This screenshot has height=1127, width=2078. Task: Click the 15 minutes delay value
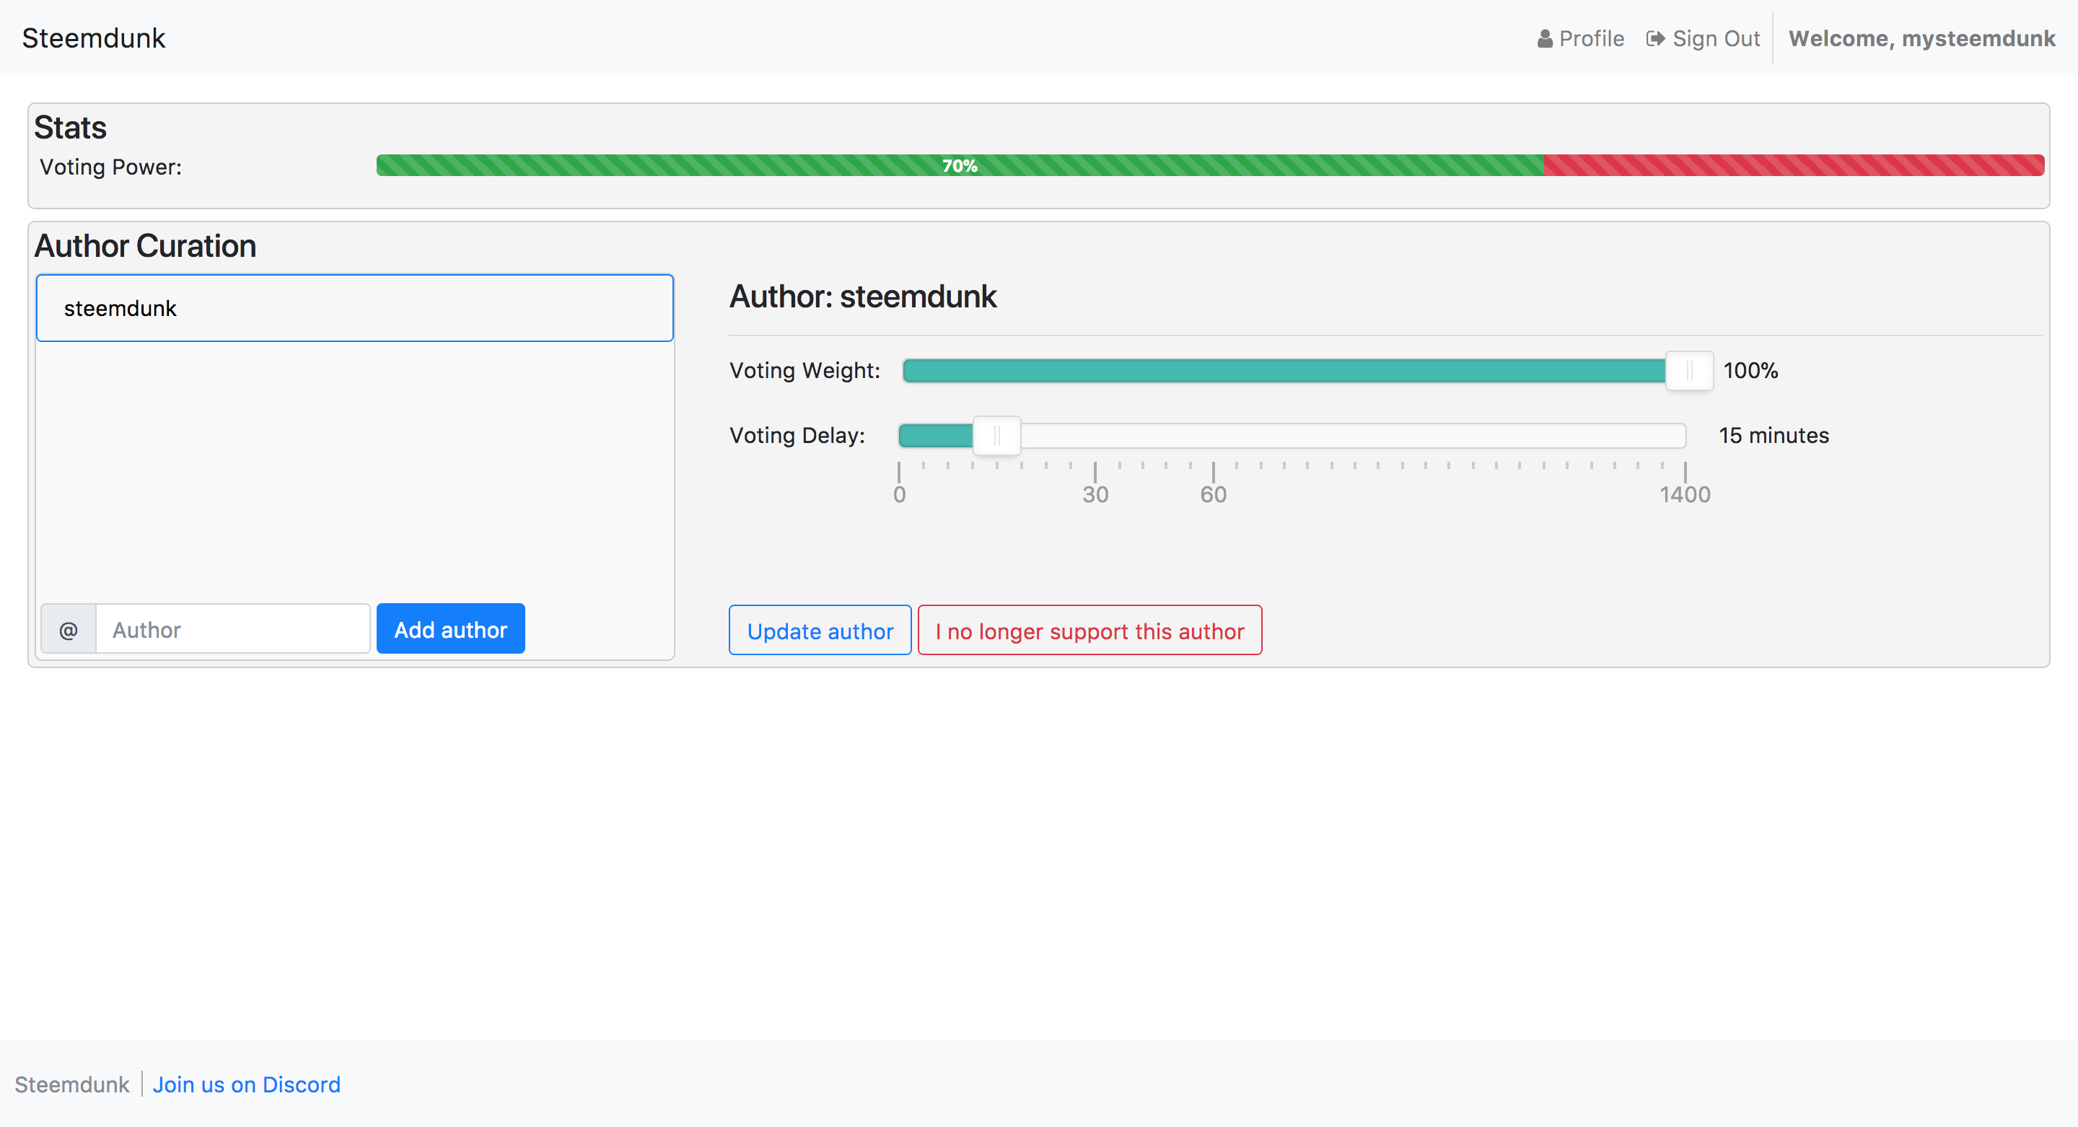[x=1774, y=436]
